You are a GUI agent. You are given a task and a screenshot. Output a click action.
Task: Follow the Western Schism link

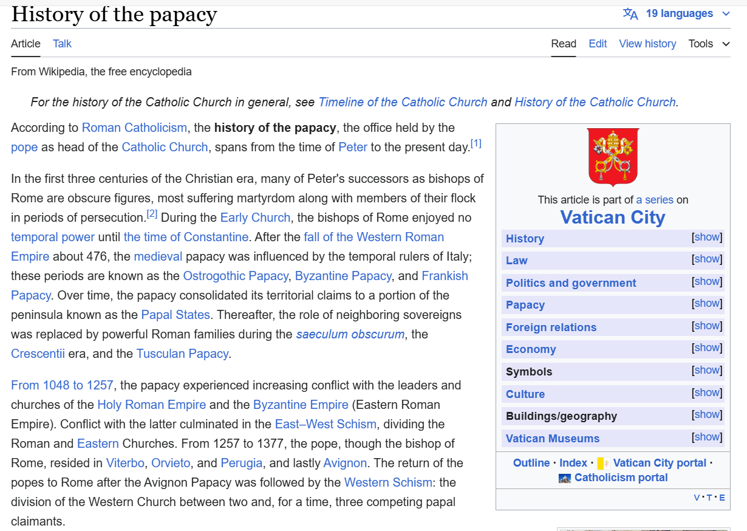[388, 482]
